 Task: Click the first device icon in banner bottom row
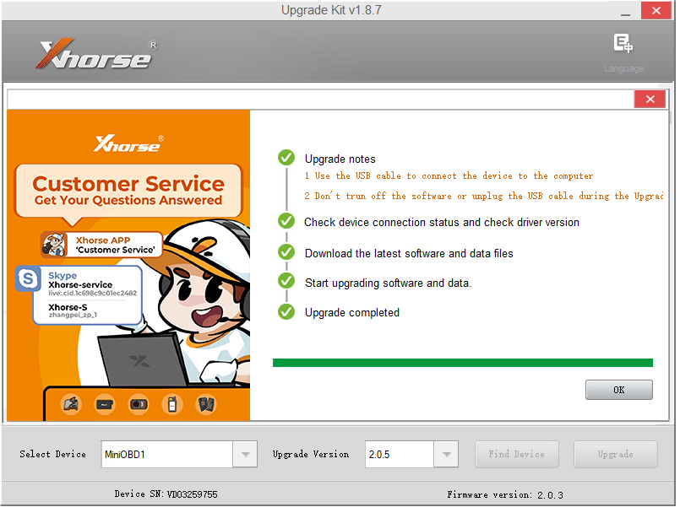click(71, 405)
